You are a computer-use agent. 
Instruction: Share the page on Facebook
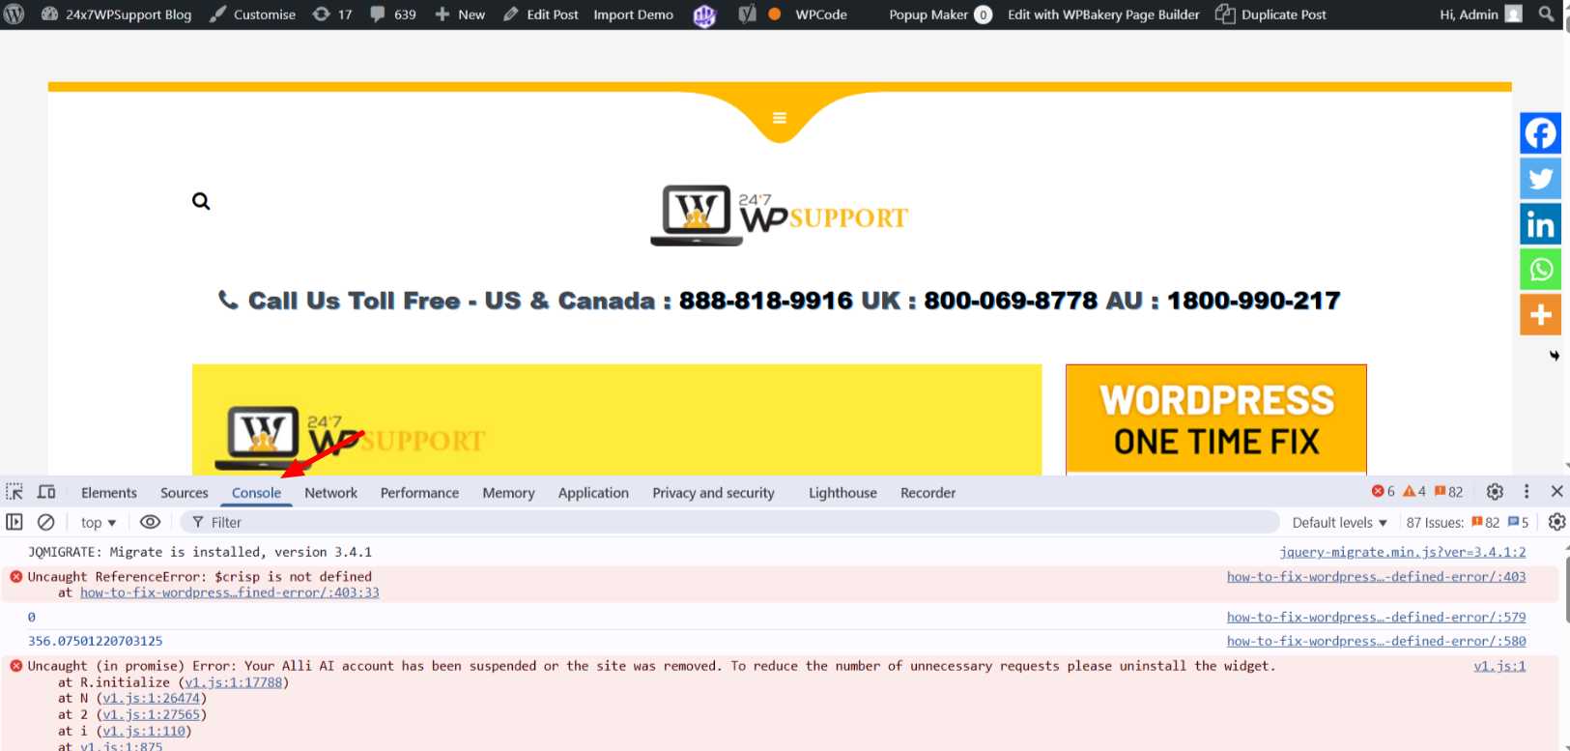(x=1540, y=133)
